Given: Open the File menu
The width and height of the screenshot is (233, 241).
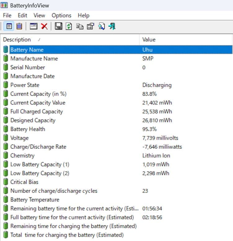Looking at the screenshot, I should point(7,15).
